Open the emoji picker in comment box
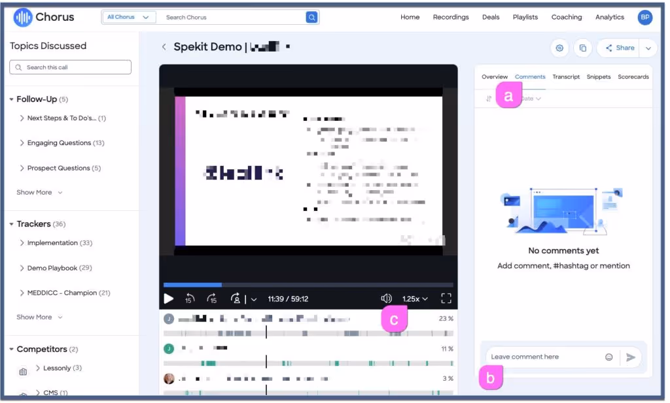The image size is (670, 403). 609,358
